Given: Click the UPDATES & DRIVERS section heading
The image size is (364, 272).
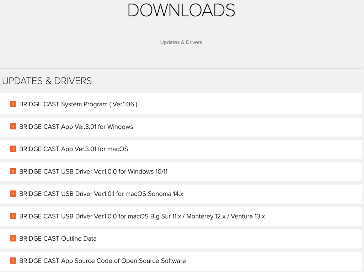Looking at the screenshot, I should pyautogui.click(x=47, y=81).
